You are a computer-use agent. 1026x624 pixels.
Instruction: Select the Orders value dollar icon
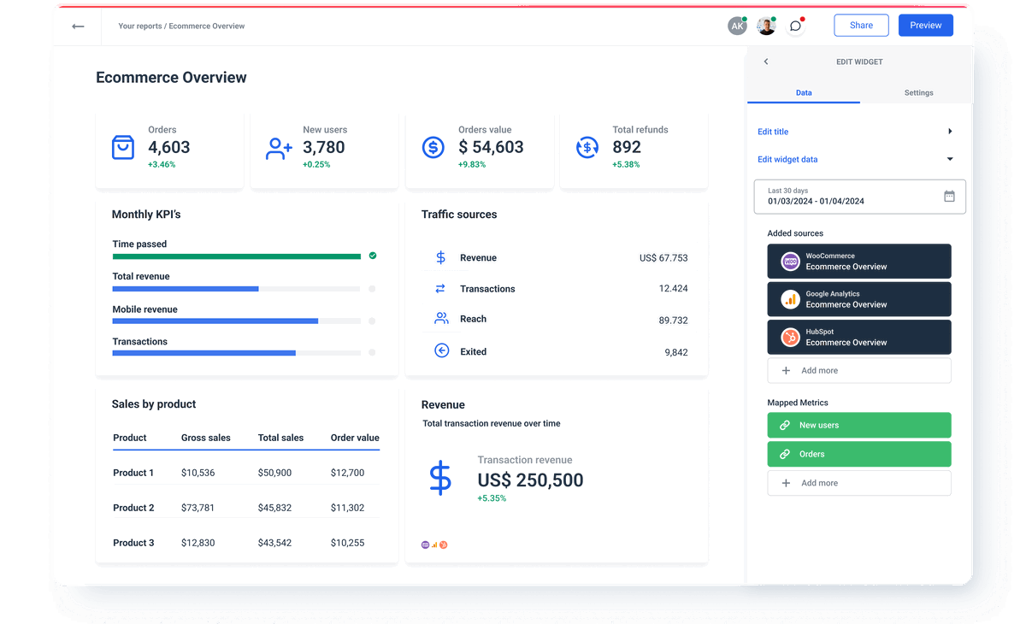[x=433, y=147]
